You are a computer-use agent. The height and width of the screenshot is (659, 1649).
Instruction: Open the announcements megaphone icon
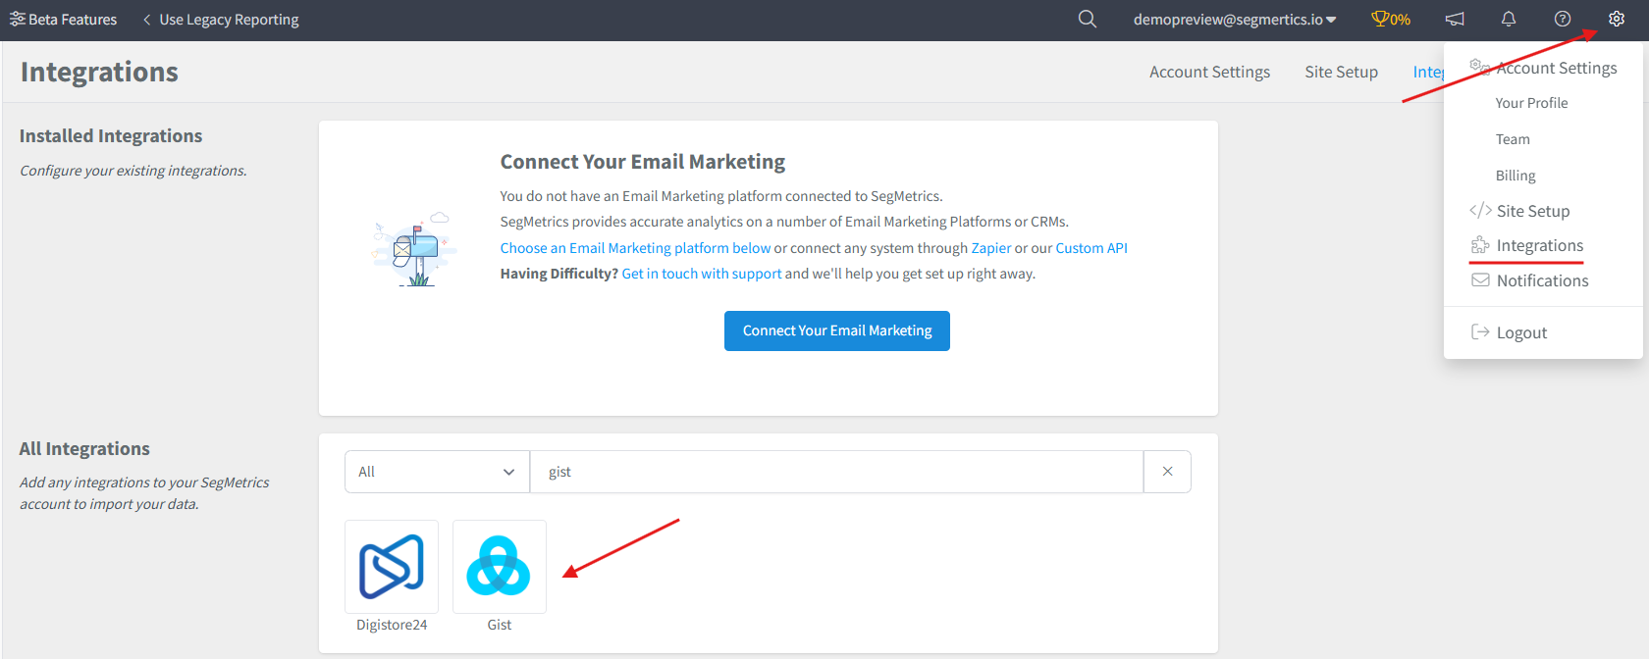1455,20
